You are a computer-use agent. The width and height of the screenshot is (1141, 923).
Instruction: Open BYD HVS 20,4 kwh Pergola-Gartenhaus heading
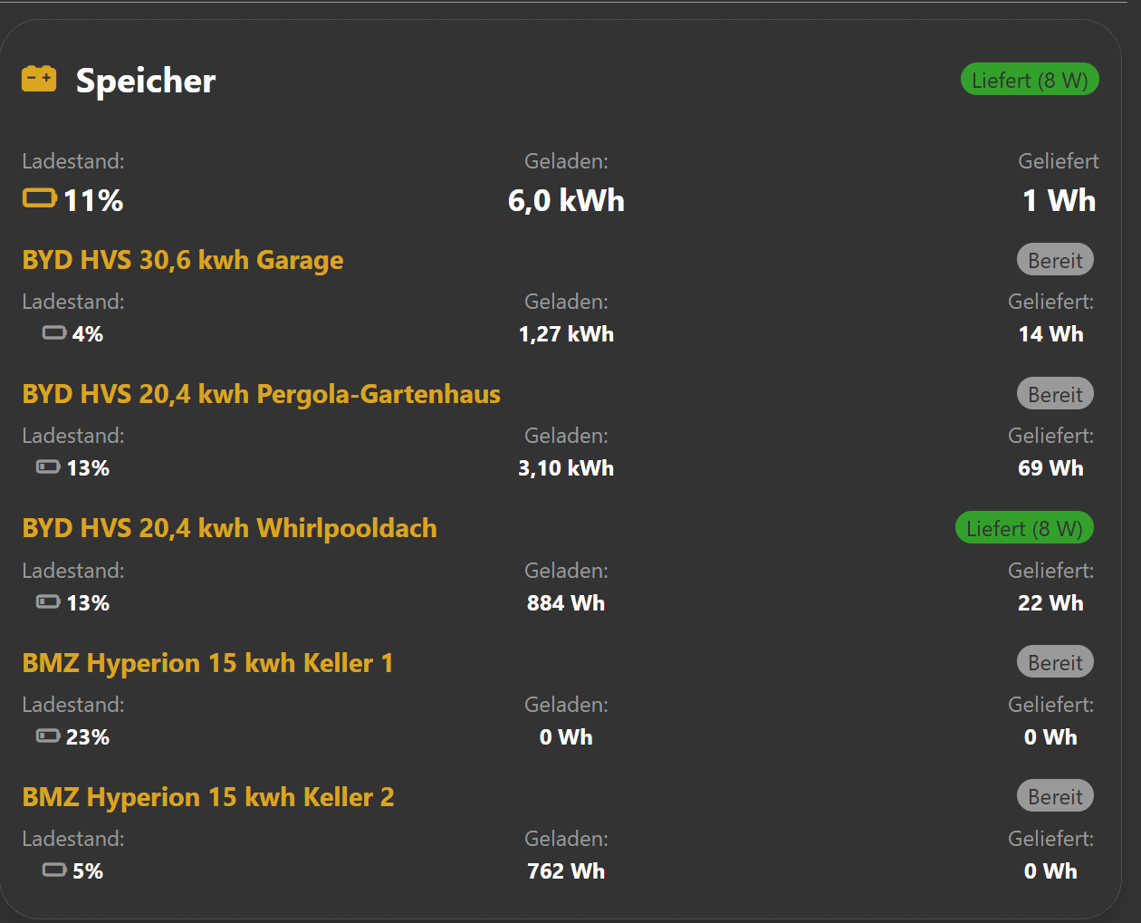[x=261, y=394]
